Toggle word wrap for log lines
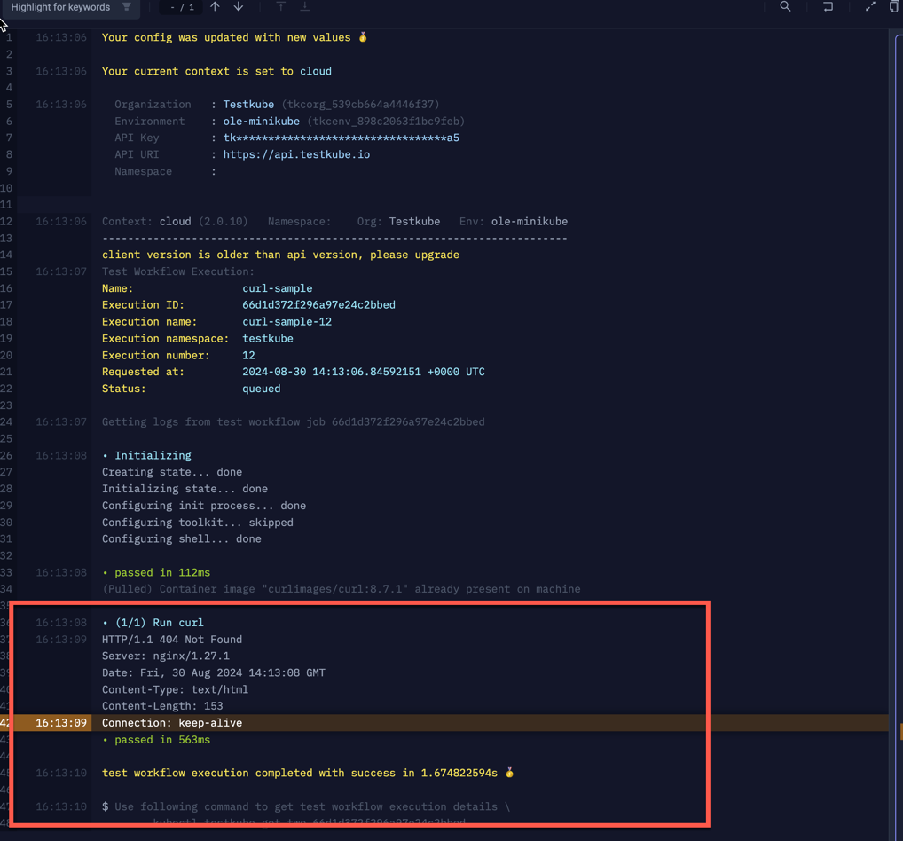This screenshot has height=841, width=903. click(x=826, y=7)
